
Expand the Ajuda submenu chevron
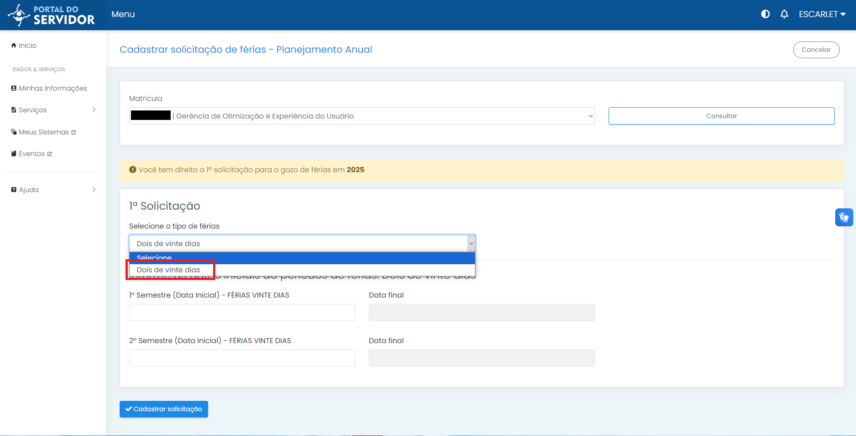pos(94,189)
